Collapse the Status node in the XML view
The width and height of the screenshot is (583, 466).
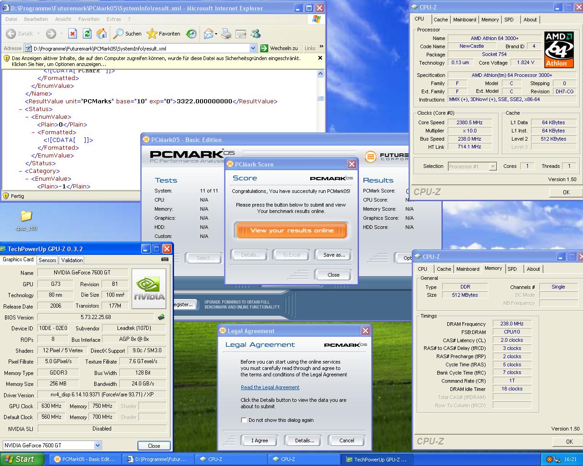[21, 109]
